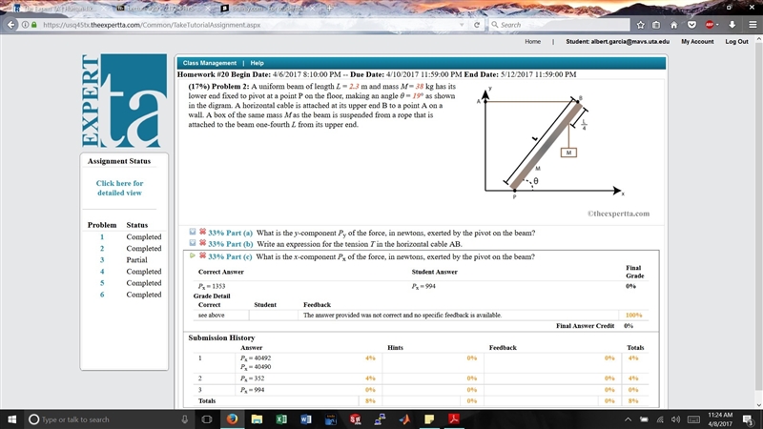
Task: Open the 33% Part (b) link
Action: [231, 244]
